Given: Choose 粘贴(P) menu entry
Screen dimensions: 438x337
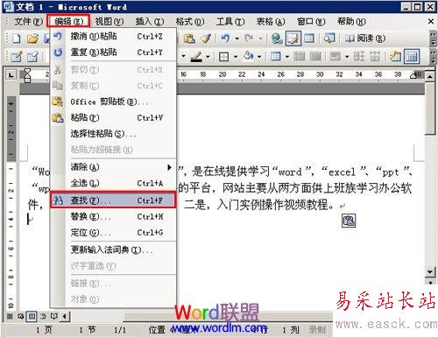Looking at the screenshot, I should point(113,117).
